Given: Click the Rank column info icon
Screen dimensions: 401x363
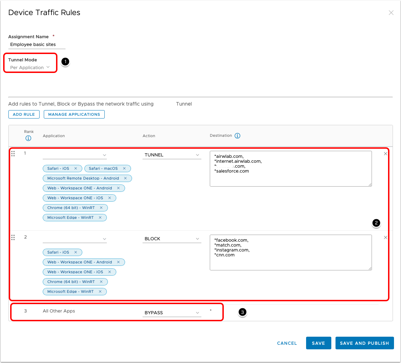Looking at the screenshot, I should 28,138.
